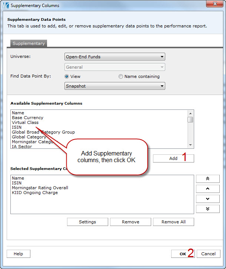Move selected column down one position
This screenshot has height=269, width=226.
click(x=207, y=199)
